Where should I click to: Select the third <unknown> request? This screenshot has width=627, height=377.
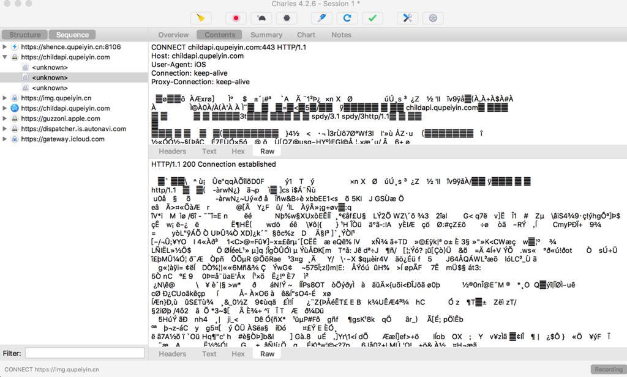coord(74,88)
